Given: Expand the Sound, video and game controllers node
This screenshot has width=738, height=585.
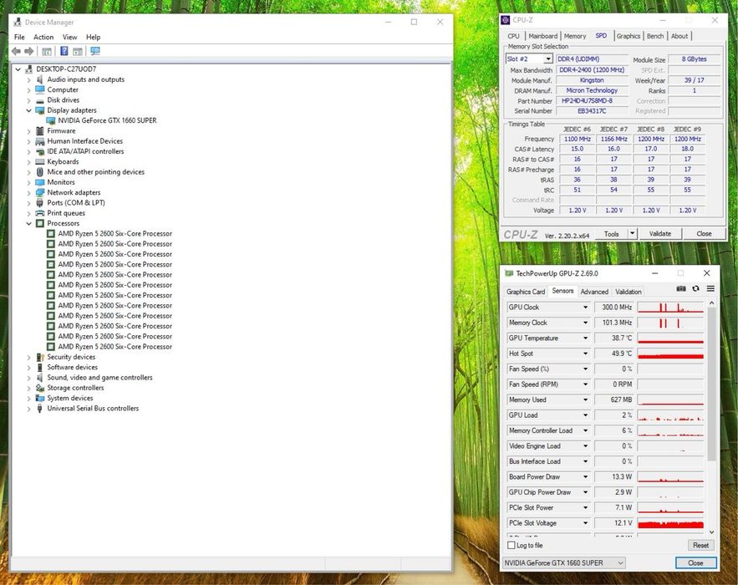Looking at the screenshot, I should click(x=28, y=378).
